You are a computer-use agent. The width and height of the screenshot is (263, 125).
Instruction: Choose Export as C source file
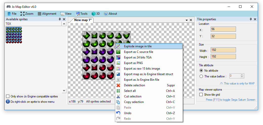click(x=149, y=52)
